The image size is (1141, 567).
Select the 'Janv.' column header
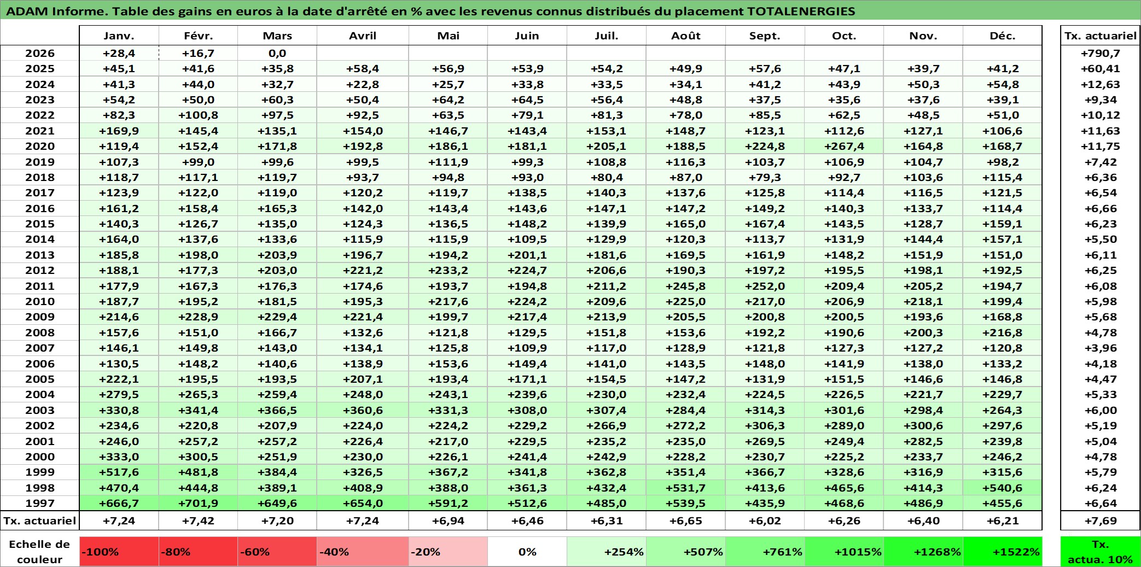[x=119, y=36]
